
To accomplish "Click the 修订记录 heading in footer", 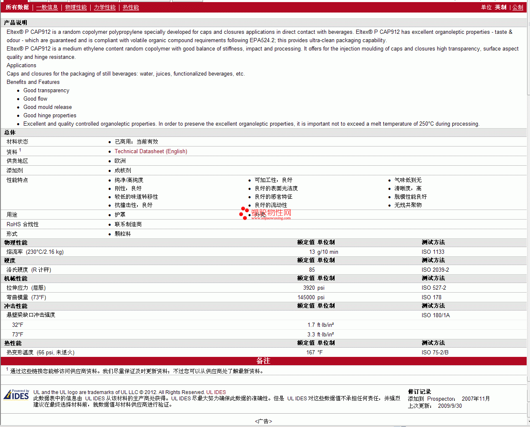I will (419, 392).
